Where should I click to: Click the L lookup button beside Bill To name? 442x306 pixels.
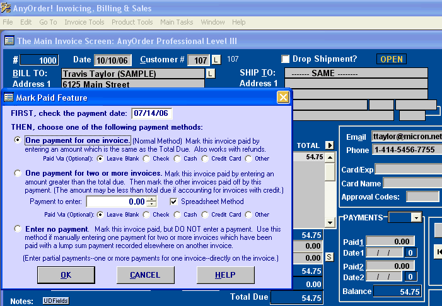pos(211,74)
